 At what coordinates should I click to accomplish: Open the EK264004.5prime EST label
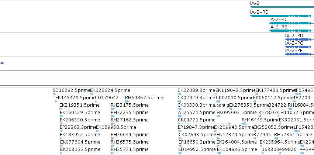(x=237, y=142)
